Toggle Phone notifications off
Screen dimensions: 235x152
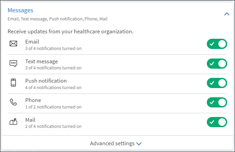217,102
